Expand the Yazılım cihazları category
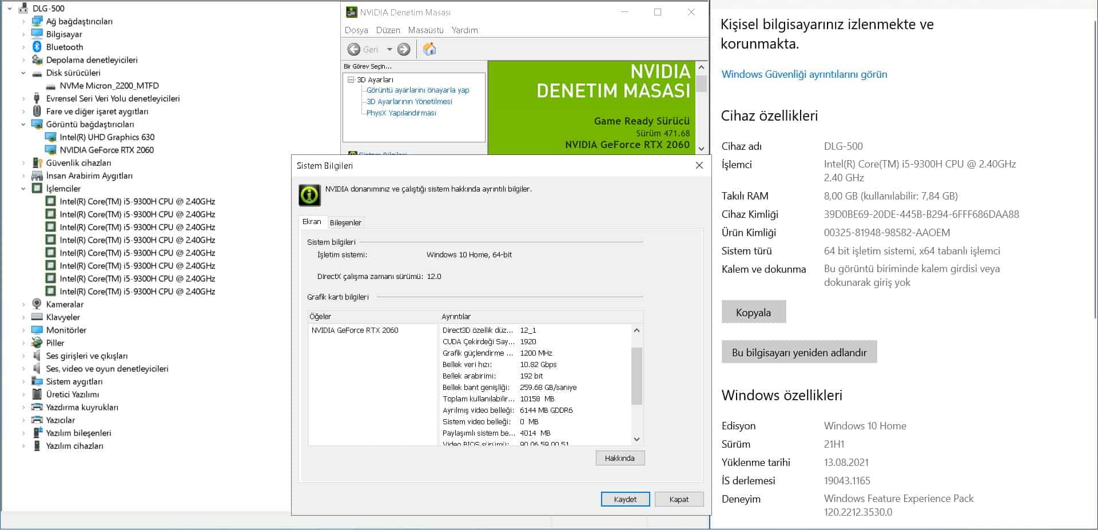 coord(23,445)
